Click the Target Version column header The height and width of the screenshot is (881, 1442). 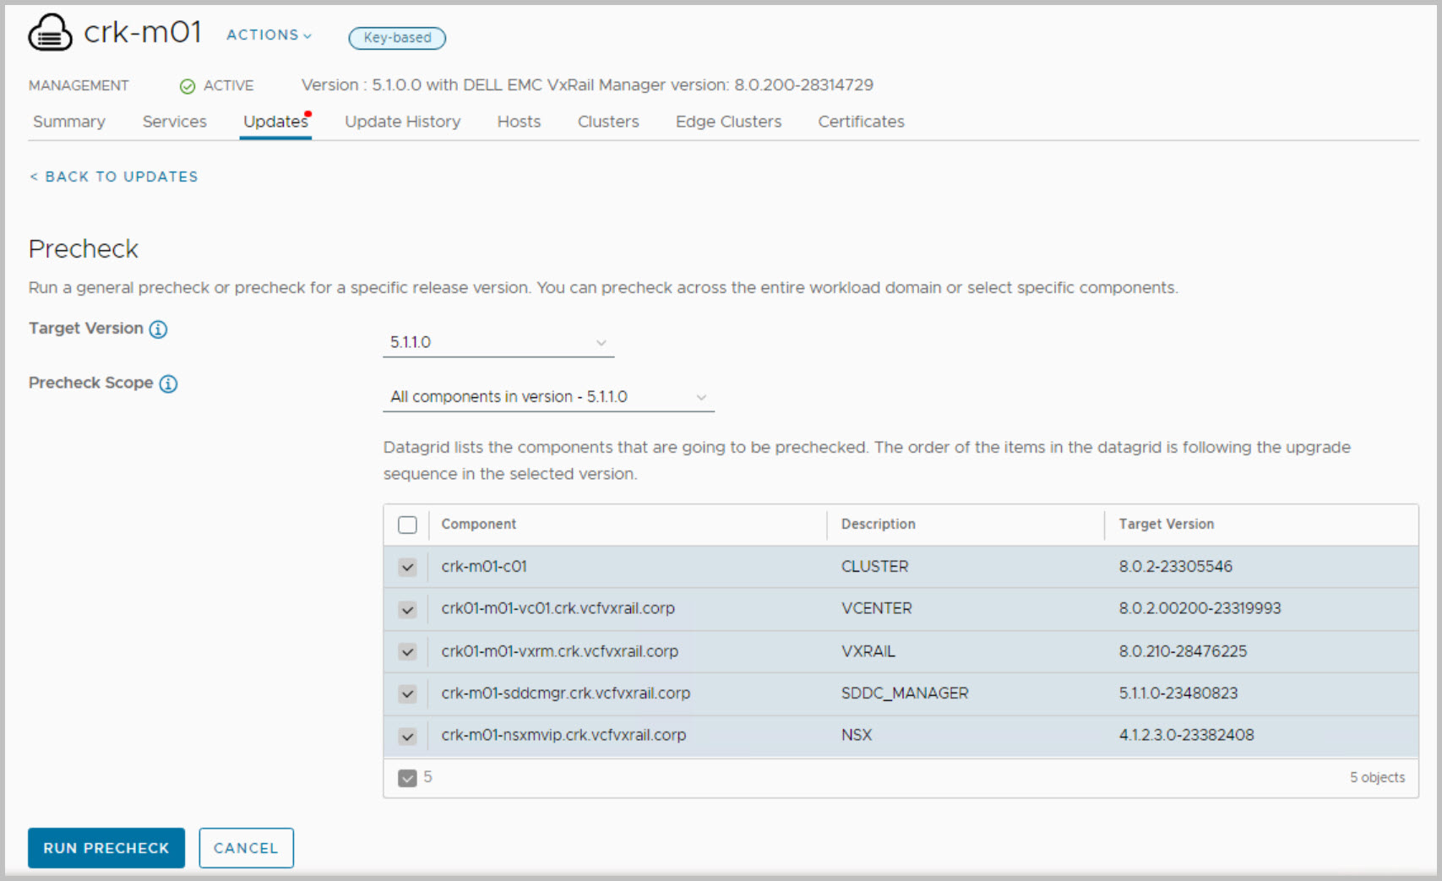1166,525
